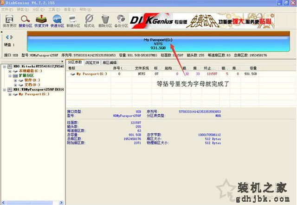This screenshot has height=205, width=297.
Task: Click the MBR partition table type value
Action: [218, 116]
